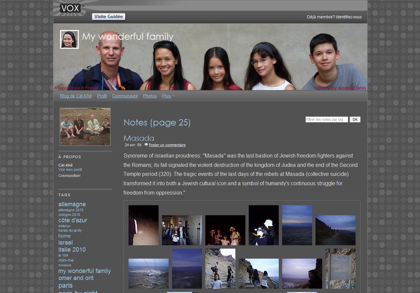This screenshot has height=293, width=420.
Task: Open the information sign photo thumbnail
Action: [x=340, y=269]
